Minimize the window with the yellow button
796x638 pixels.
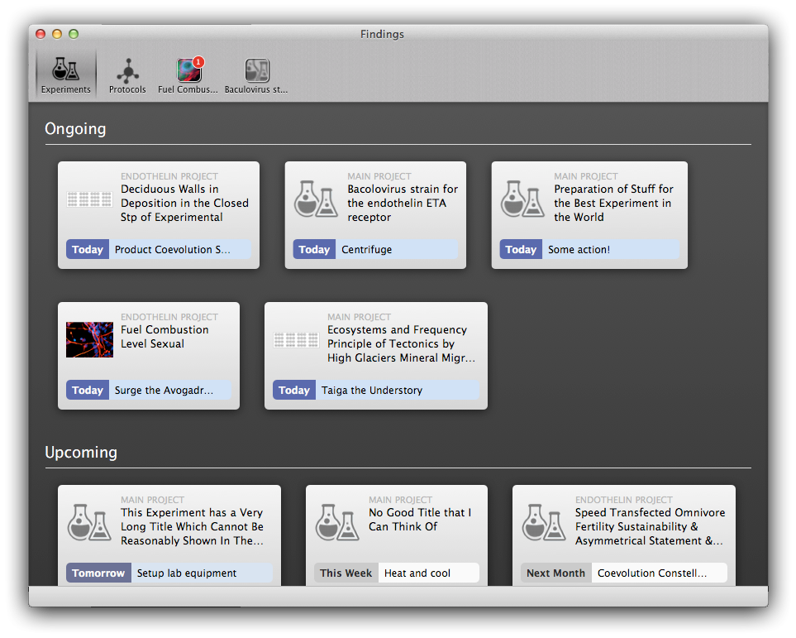57,34
